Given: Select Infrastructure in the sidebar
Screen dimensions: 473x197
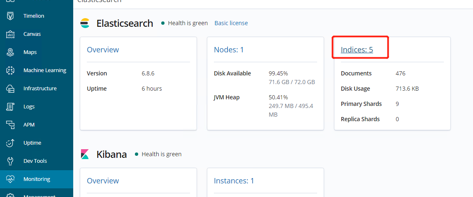Looking at the screenshot, I should pos(40,89).
